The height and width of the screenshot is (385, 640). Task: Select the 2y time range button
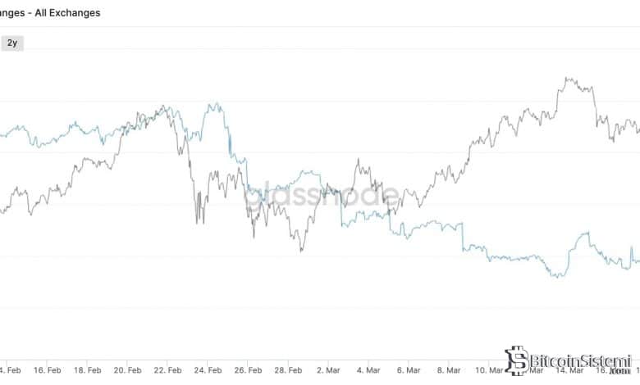coord(12,43)
